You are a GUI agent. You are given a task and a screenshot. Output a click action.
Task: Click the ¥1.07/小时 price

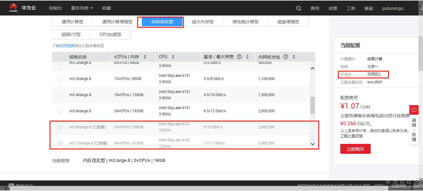pos(355,106)
